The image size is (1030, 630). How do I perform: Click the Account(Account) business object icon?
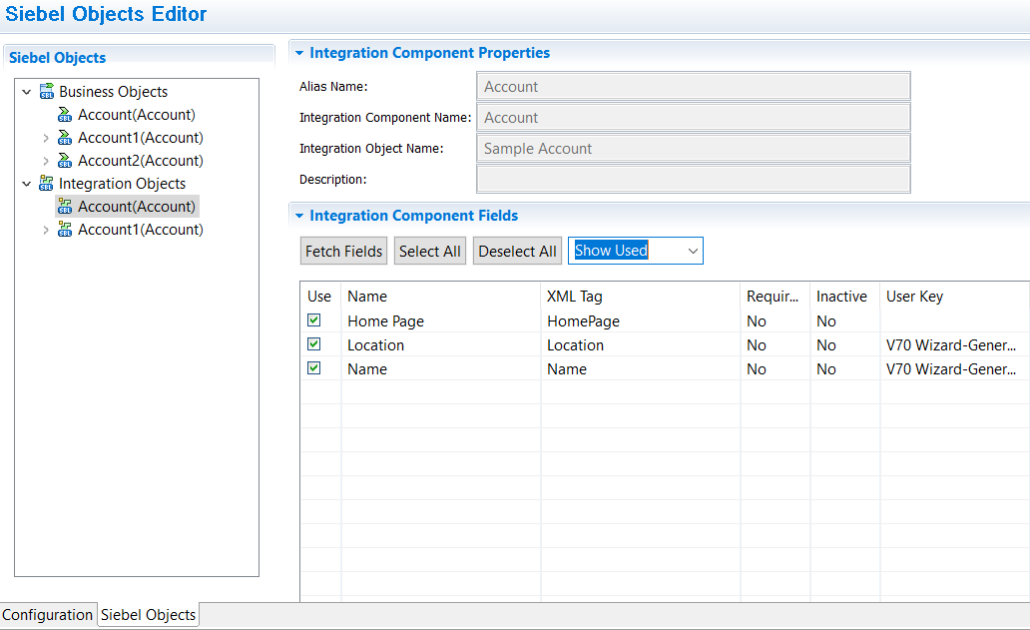65,115
